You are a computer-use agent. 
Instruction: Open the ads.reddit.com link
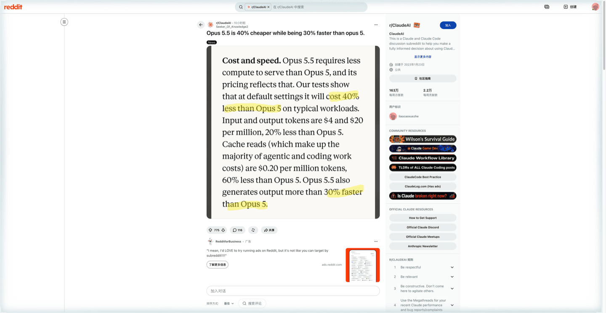[x=332, y=265]
